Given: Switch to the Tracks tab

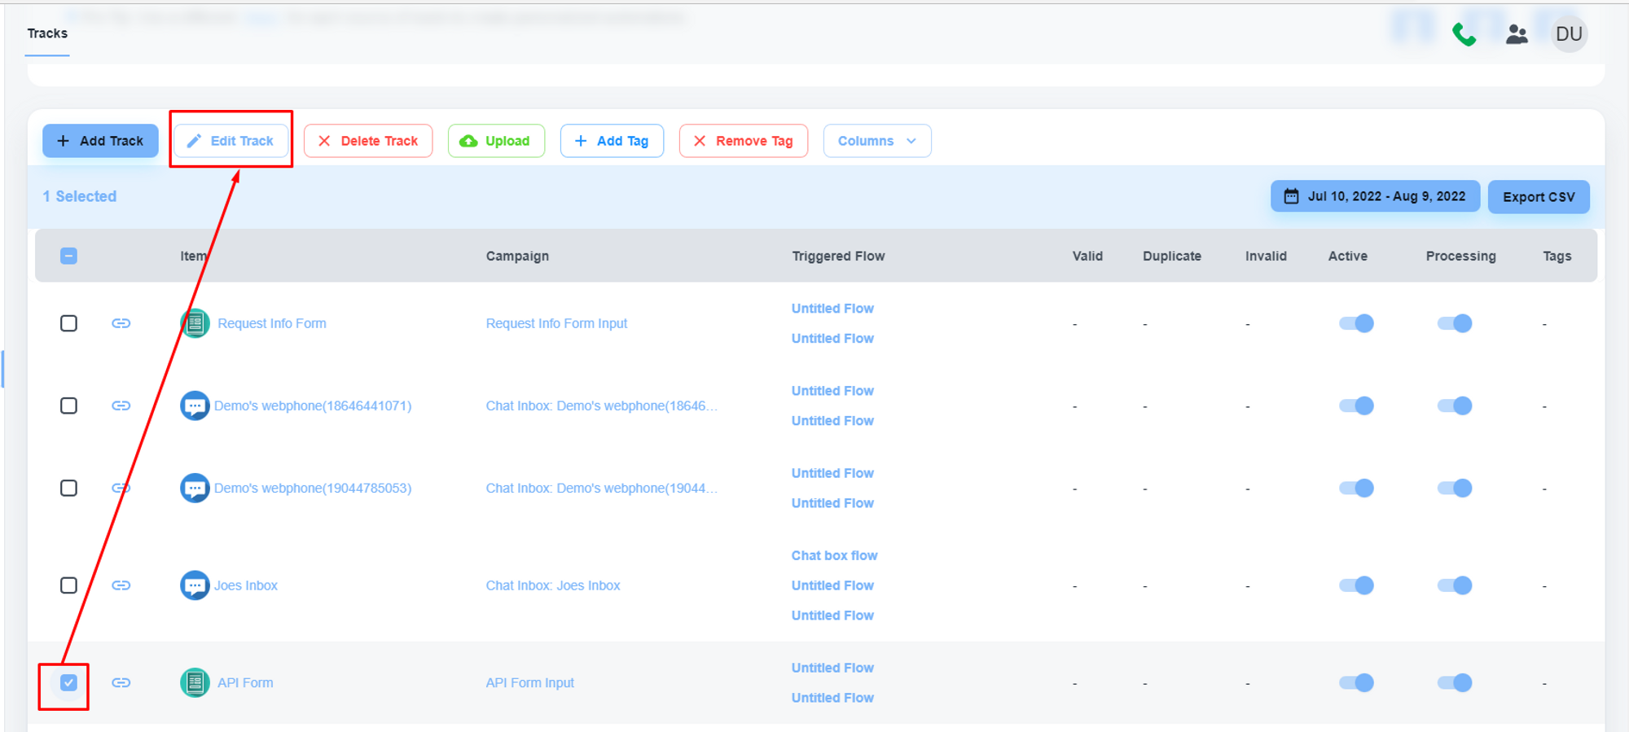Looking at the screenshot, I should point(47,33).
